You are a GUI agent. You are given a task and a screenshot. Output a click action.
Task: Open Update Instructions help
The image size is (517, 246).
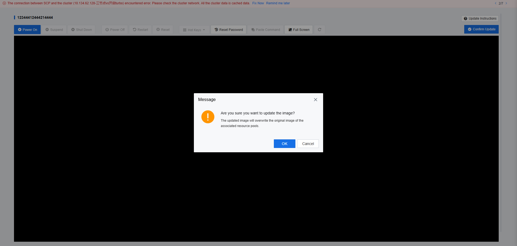pyautogui.click(x=480, y=19)
